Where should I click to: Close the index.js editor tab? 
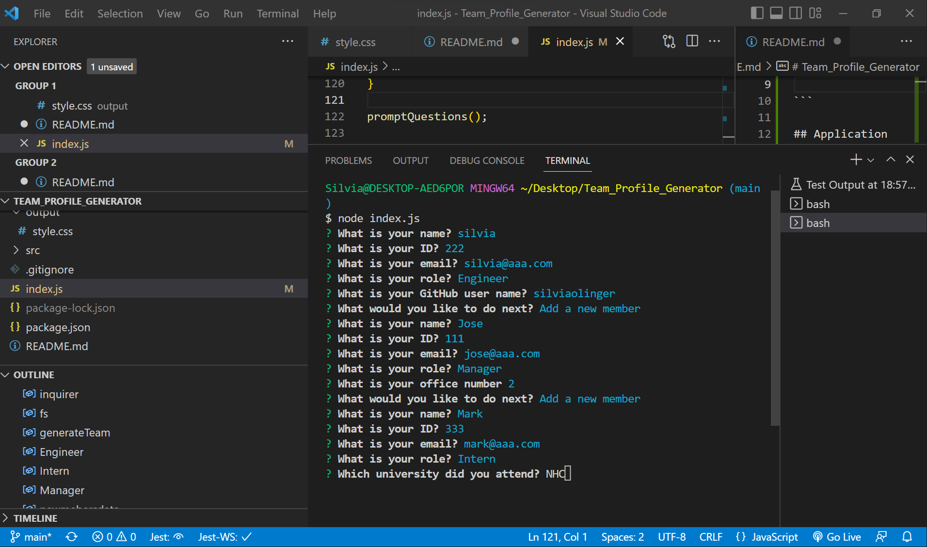pyautogui.click(x=620, y=42)
